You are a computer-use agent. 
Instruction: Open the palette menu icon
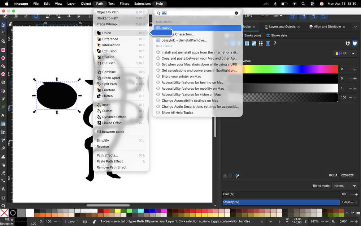click(x=358, y=214)
